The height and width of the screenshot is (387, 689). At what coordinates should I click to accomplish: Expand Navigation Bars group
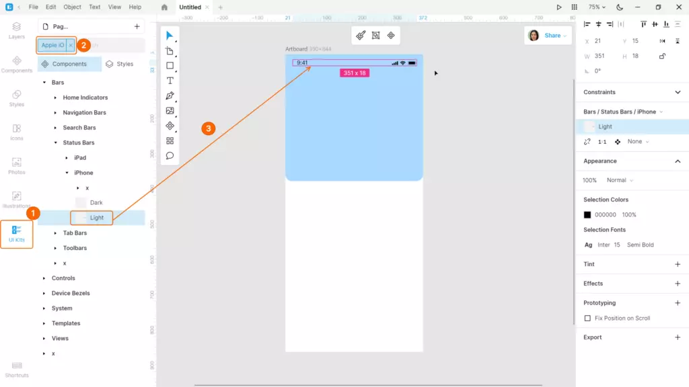pyautogui.click(x=55, y=113)
